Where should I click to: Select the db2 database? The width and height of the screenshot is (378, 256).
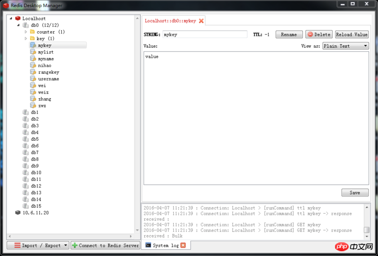tap(34, 119)
